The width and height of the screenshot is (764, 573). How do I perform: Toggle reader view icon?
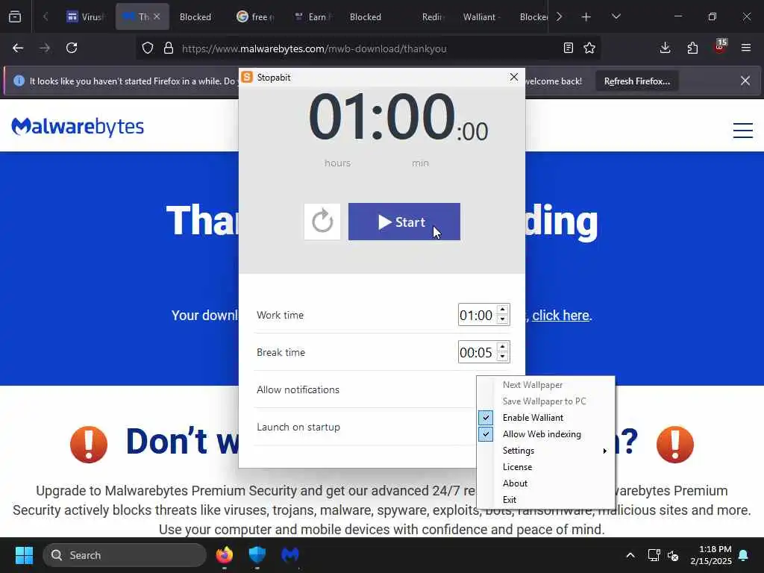568,48
